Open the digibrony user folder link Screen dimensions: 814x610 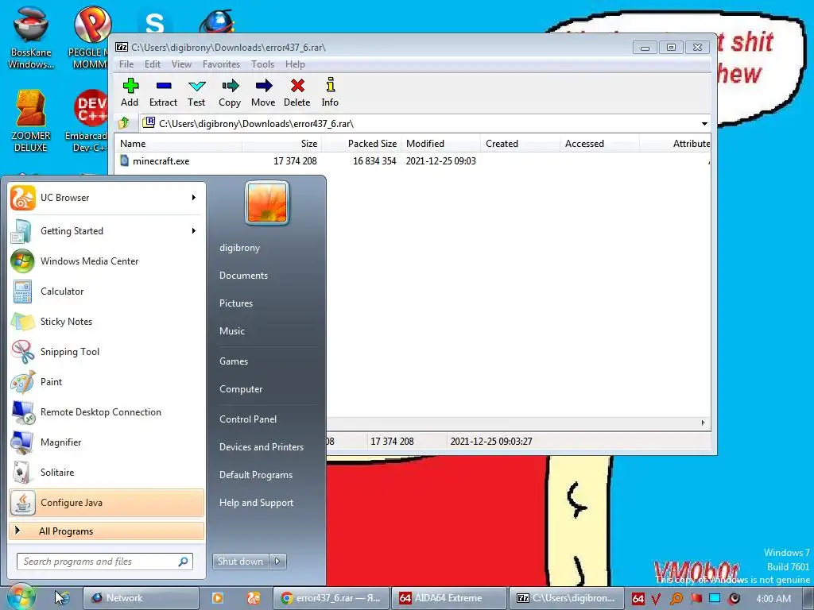(x=240, y=248)
